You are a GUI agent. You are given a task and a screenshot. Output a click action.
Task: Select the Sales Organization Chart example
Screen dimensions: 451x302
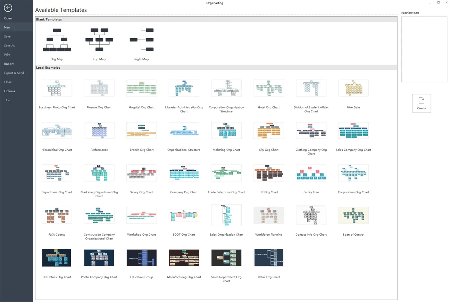click(226, 215)
